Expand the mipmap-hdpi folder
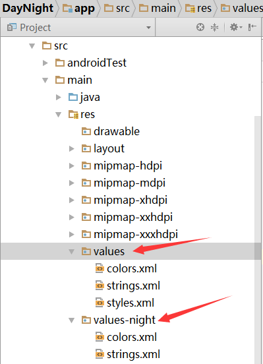 point(72,166)
